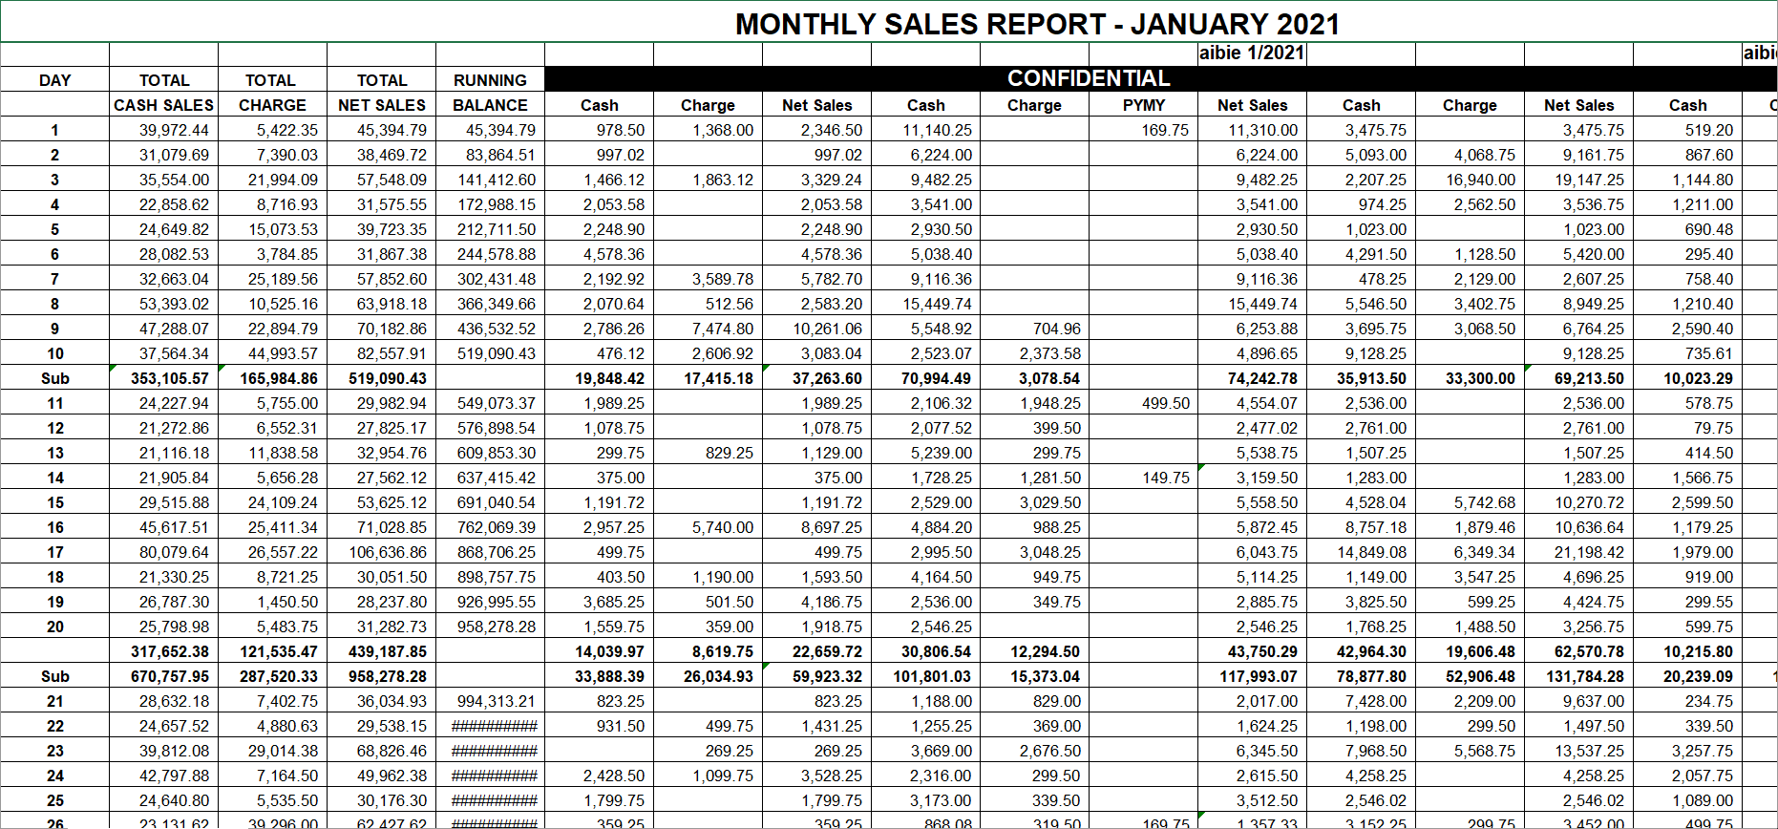Select the subtotal cell 70,994.49

point(926,378)
